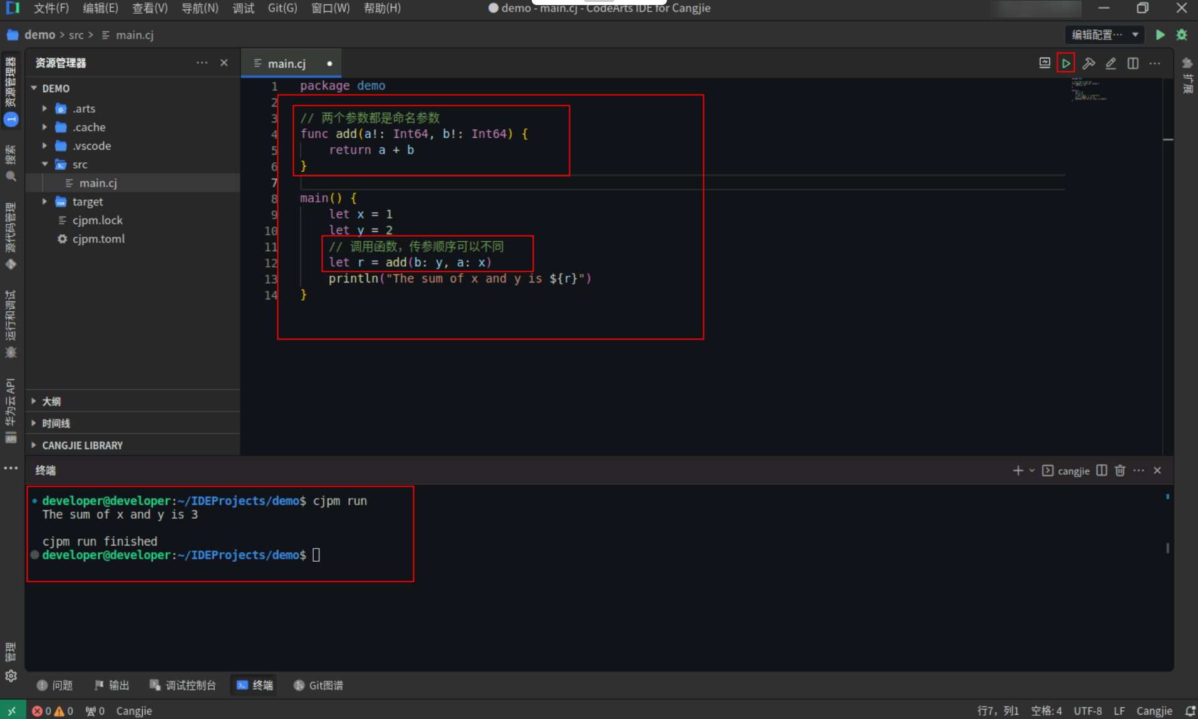Change encoding via UTF-8 status item
The width and height of the screenshot is (1198, 719).
coord(1088,711)
